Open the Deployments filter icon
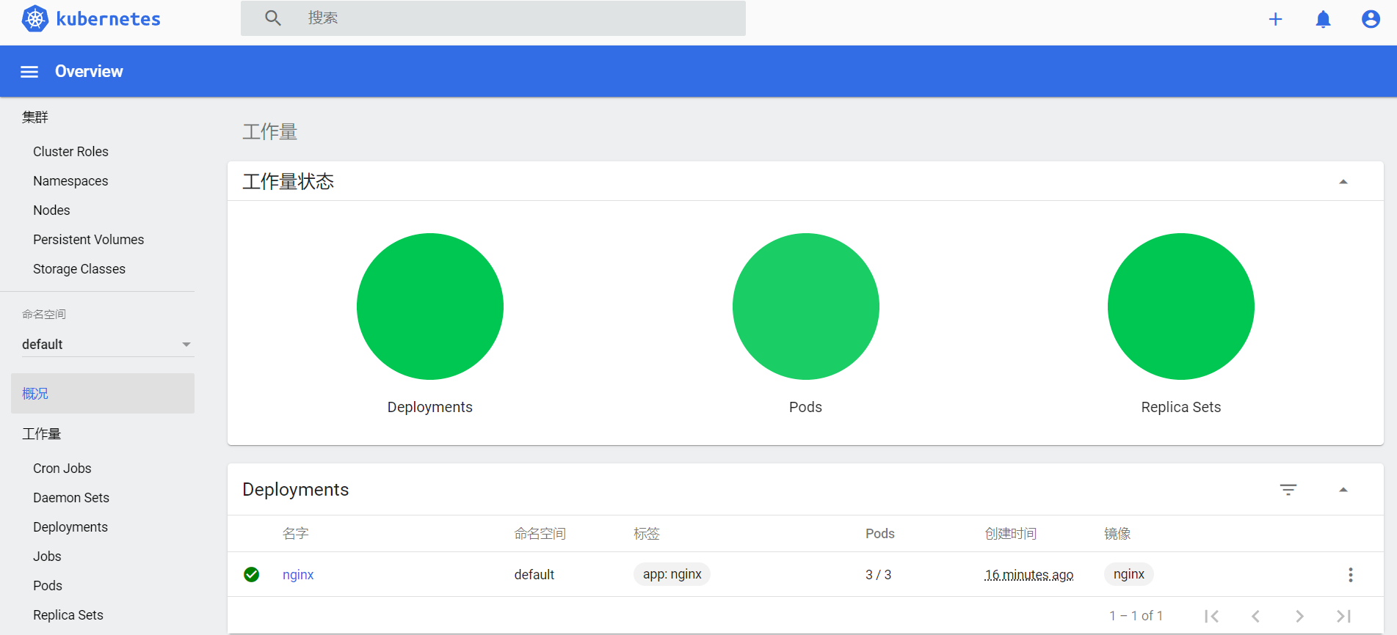 1288,490
